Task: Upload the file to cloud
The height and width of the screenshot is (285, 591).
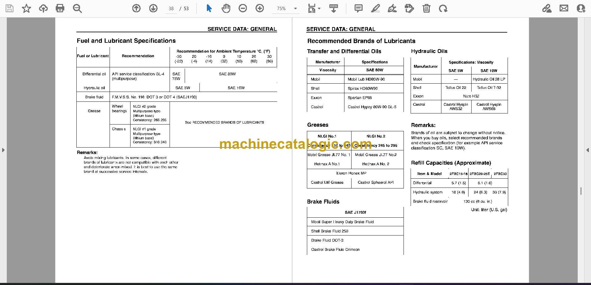Action: 43,9
